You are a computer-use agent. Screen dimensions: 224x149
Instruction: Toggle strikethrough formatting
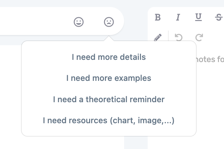[x=219, y=17]
